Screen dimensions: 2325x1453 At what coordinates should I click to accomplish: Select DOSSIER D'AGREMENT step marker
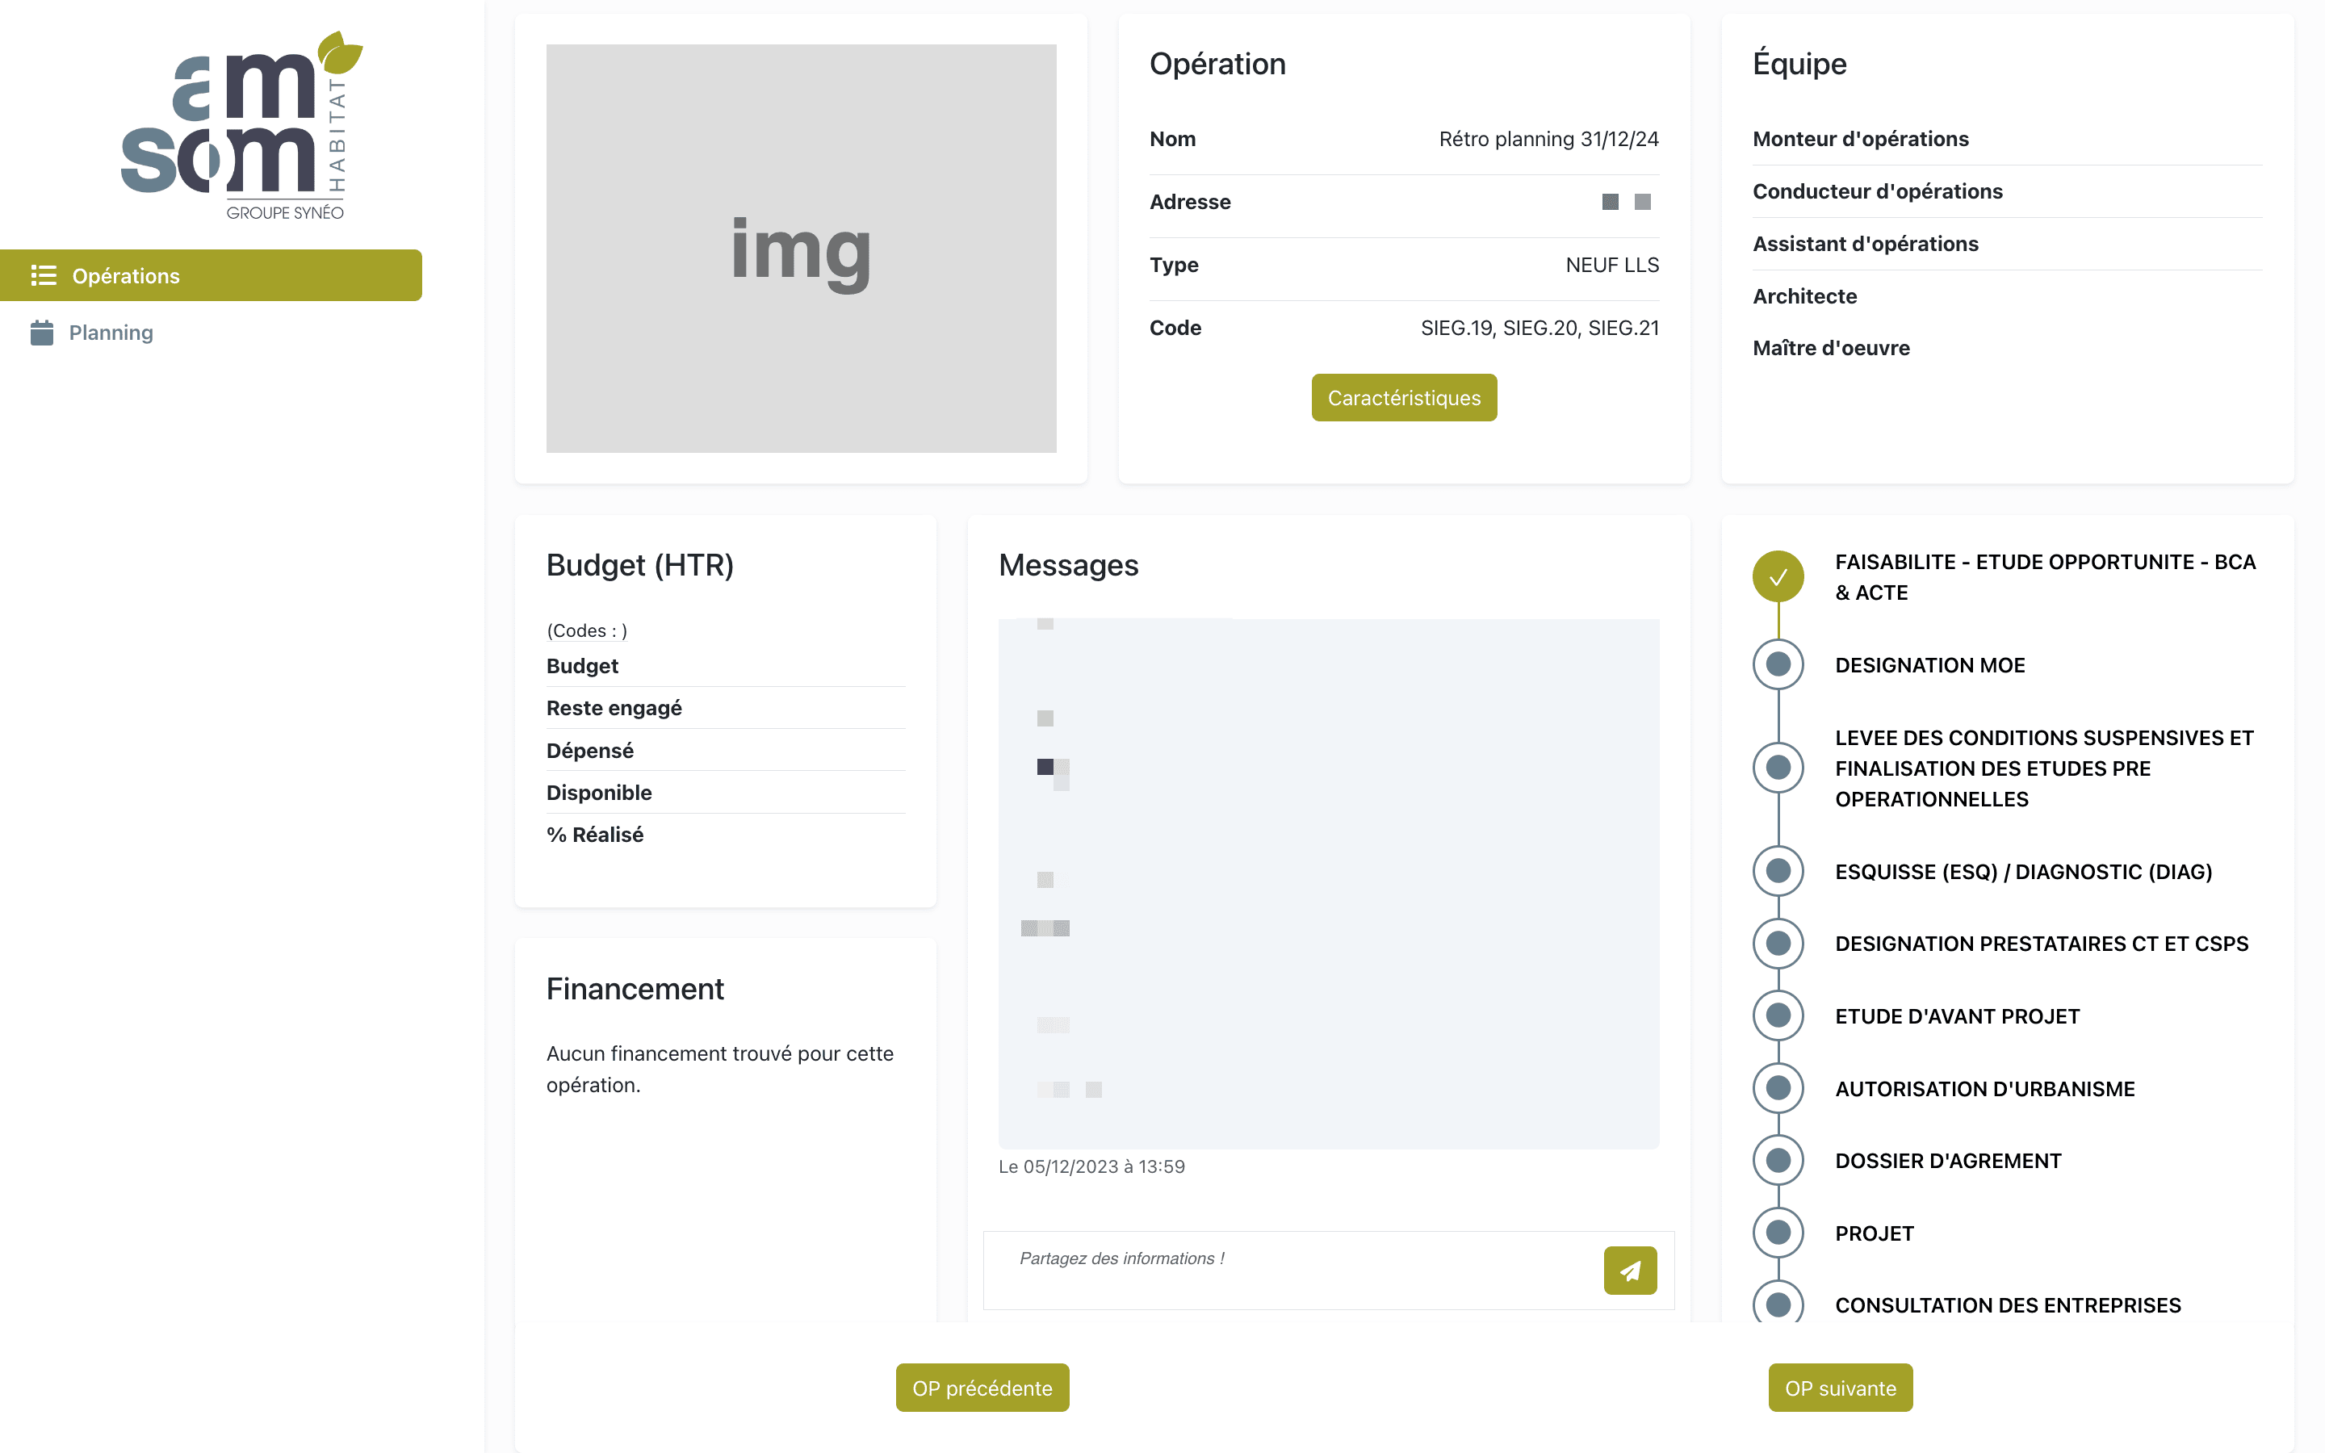1778,1160
